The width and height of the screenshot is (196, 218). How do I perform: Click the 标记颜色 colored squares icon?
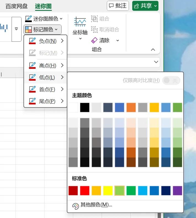point(28,30)
